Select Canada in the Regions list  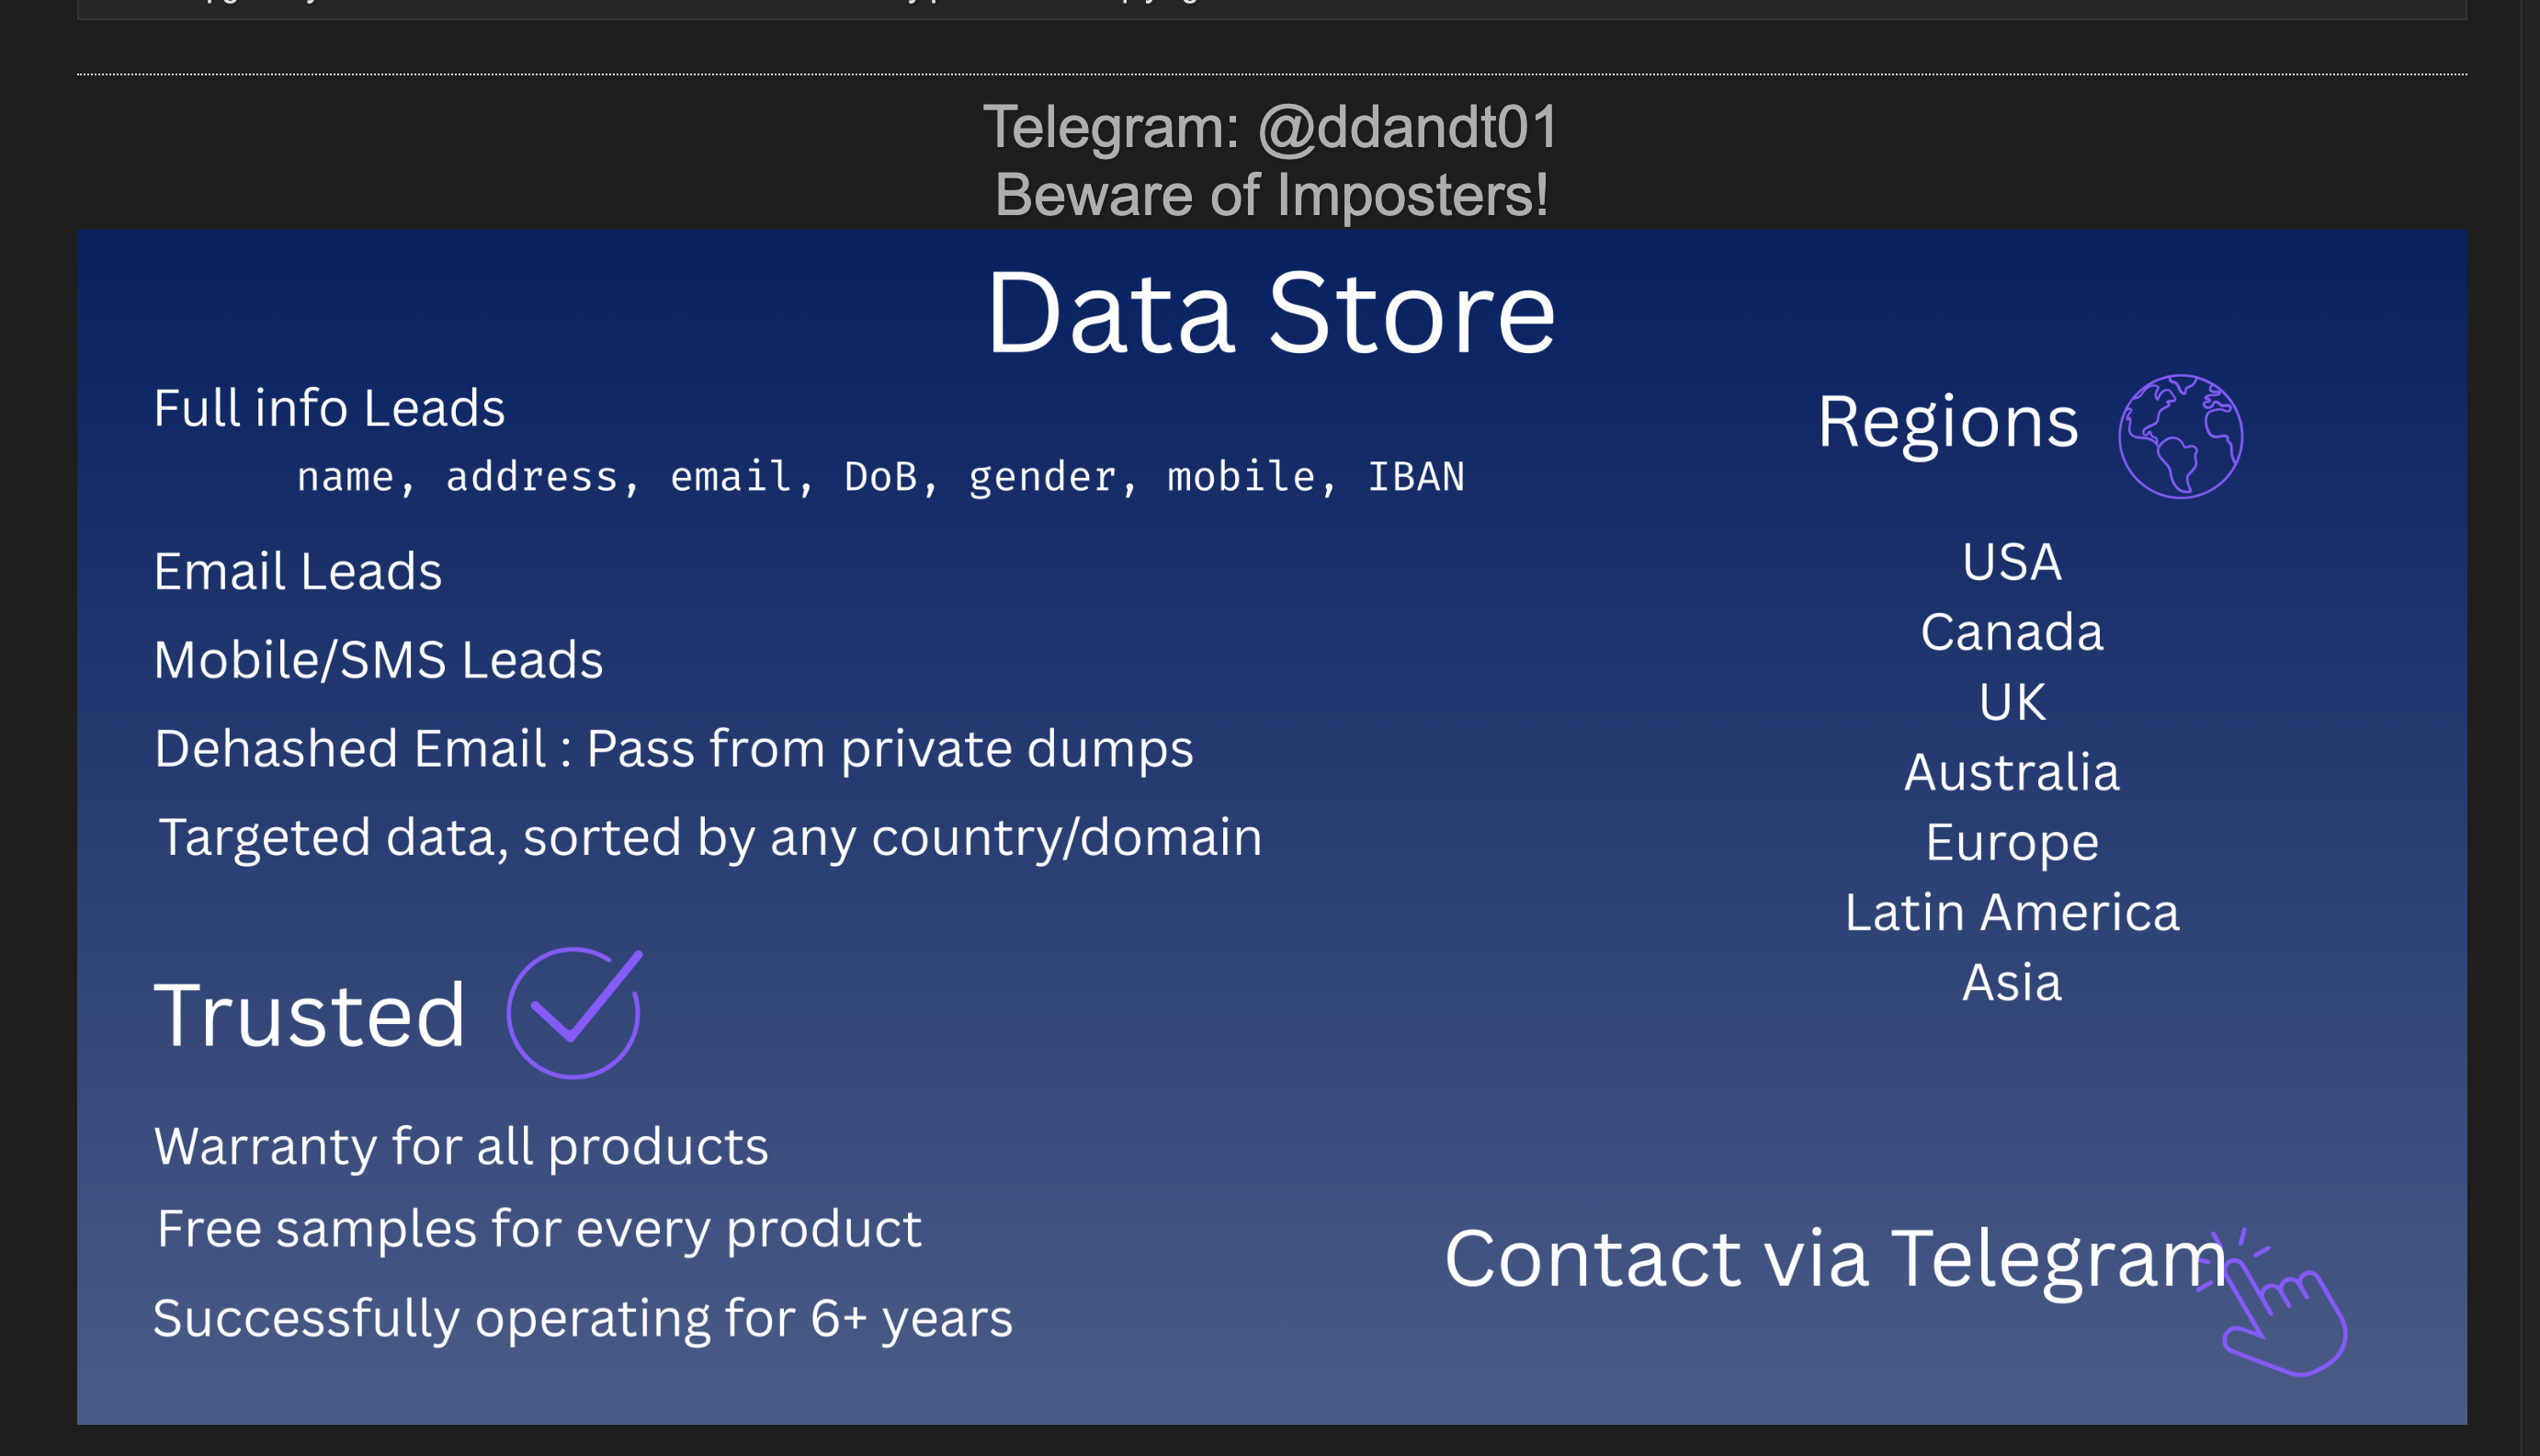point(2013,632)
